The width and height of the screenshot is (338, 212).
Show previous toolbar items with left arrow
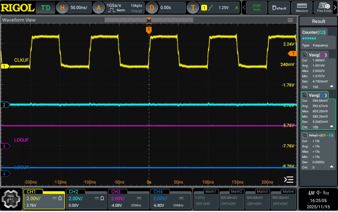[244, 8]
